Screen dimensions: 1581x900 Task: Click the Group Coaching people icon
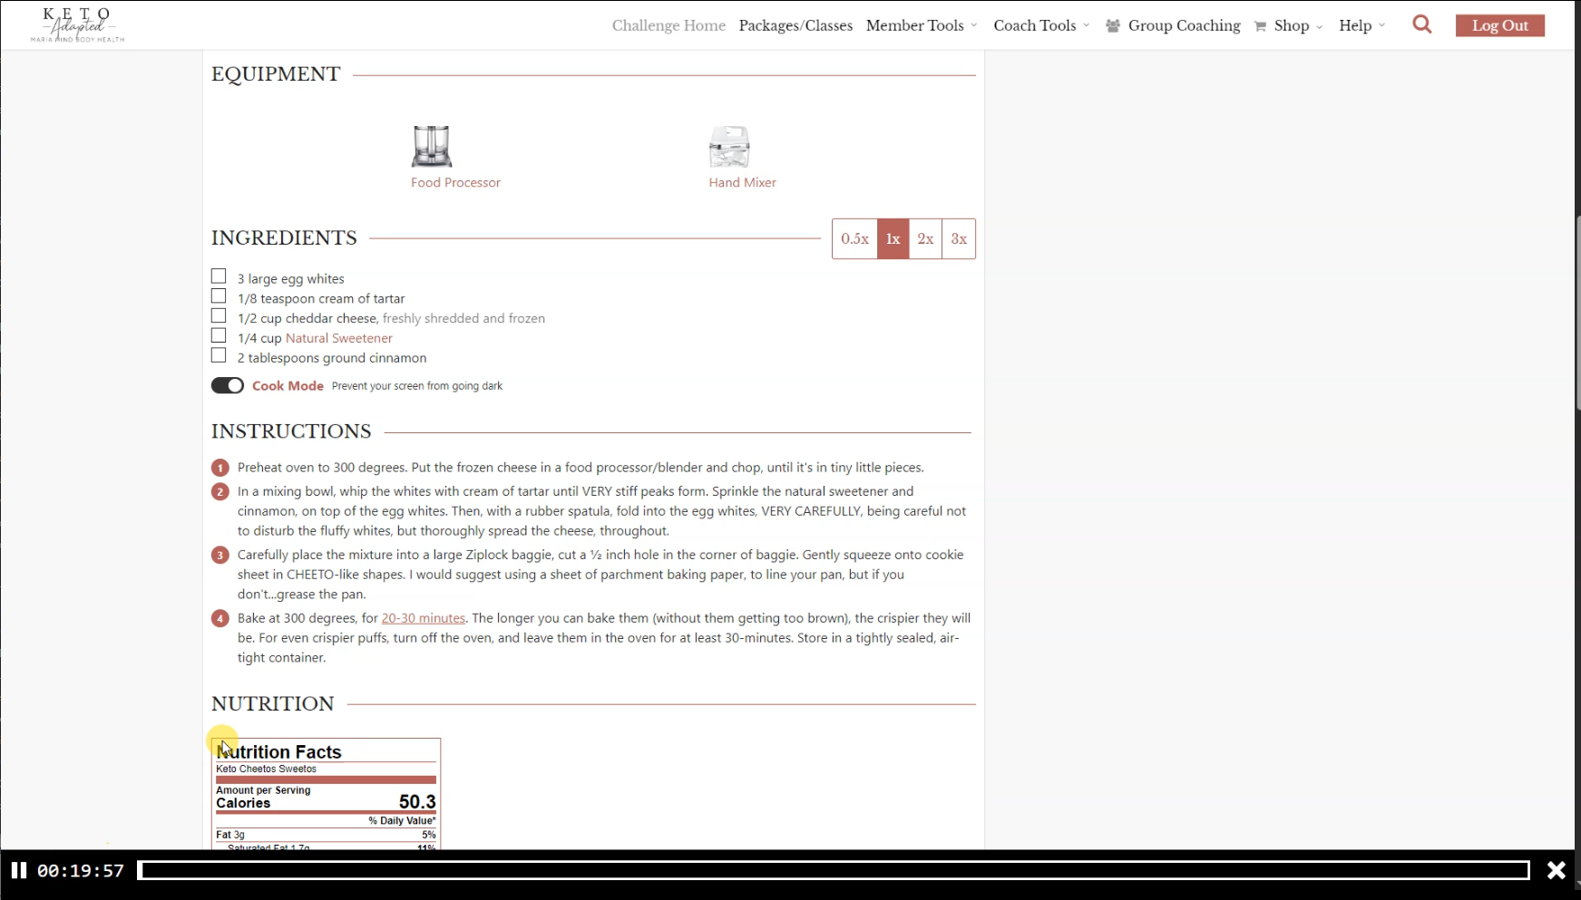point(1113,26)
